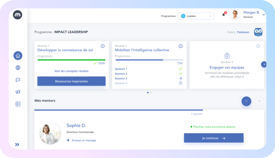The image size is (275, 158).
Task: Click the Module 2 progression bar
Action: (x=149, y=60)
